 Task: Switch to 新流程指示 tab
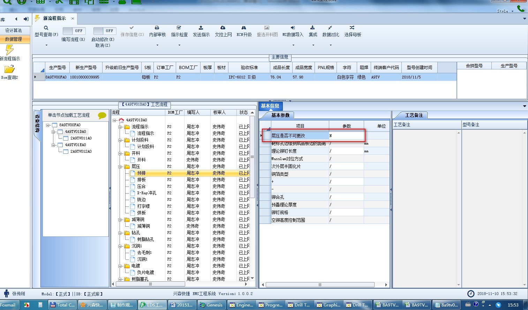click(x=54, y=18)
